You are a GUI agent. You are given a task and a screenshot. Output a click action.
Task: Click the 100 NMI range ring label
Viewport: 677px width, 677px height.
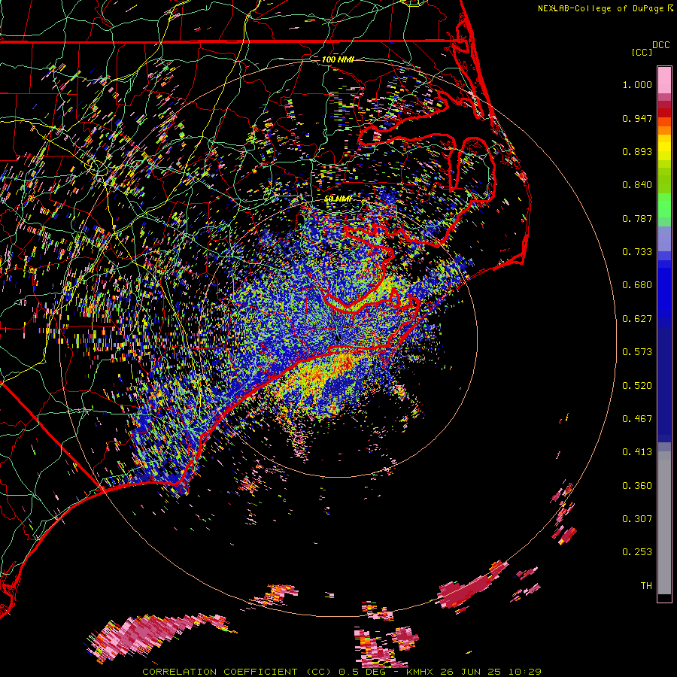tap(338, 59)
